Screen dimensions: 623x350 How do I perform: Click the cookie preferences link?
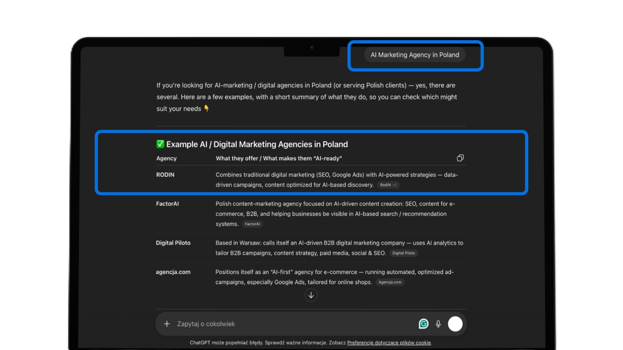(x=389, y=343)
